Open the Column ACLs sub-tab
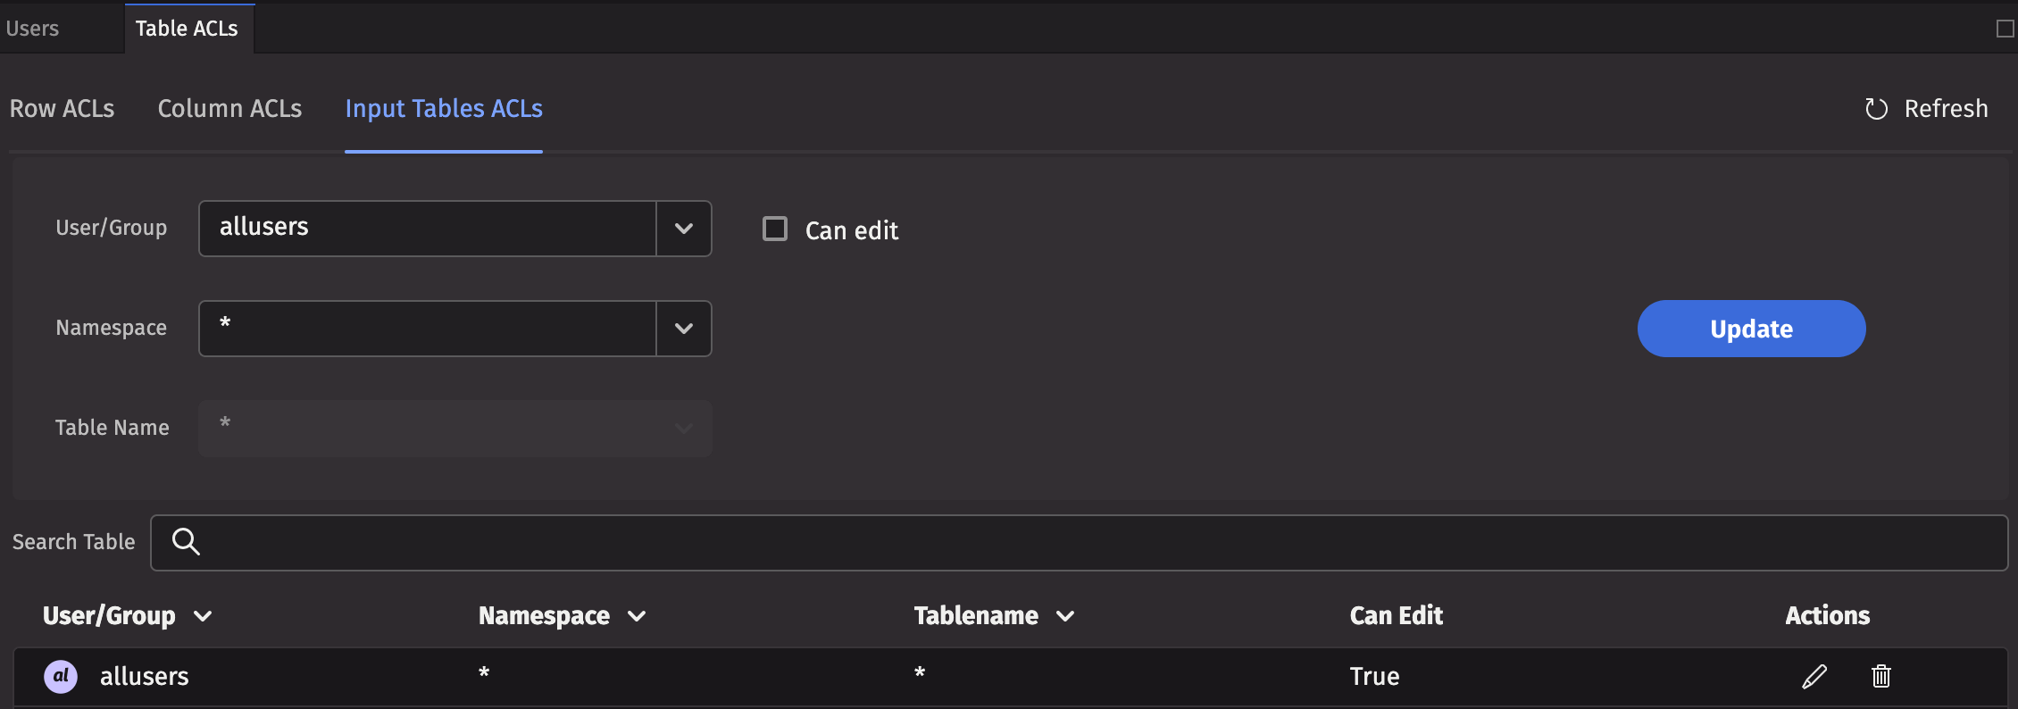2018x709 pixels. tap(229, 109)
